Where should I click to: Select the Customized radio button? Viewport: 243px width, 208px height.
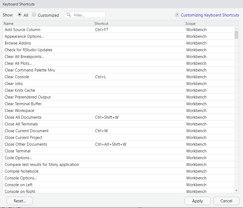[34, 15]
